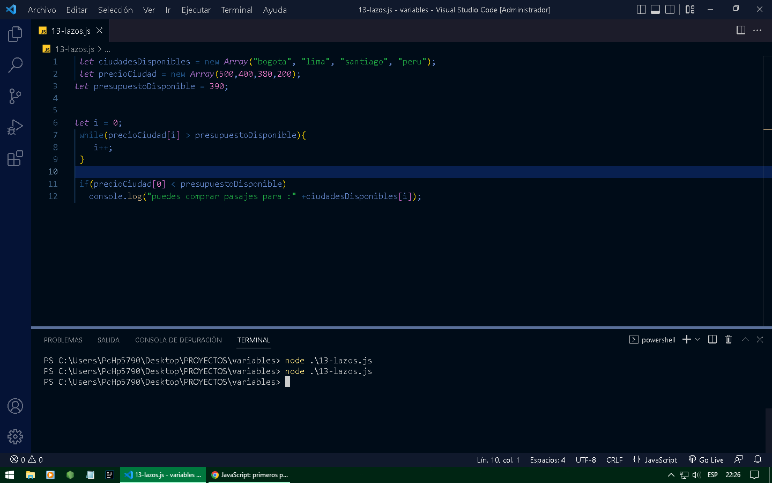This screenshot has height=483, width=772.
Task: Open editor More Actions ellipsis menu
Action: pos(757,30)
